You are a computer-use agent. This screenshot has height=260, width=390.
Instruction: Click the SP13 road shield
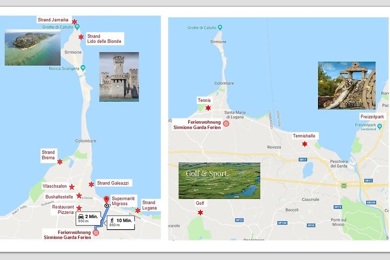pos(239,220)
